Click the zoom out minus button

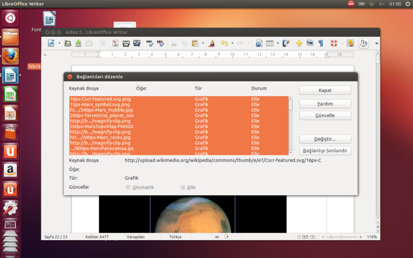[323, 237]
